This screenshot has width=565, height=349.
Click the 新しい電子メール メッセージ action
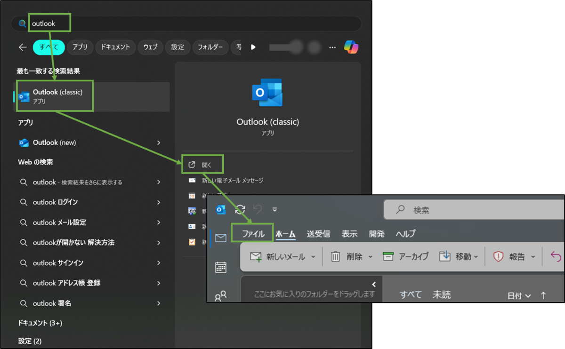[x=233, y=180]
